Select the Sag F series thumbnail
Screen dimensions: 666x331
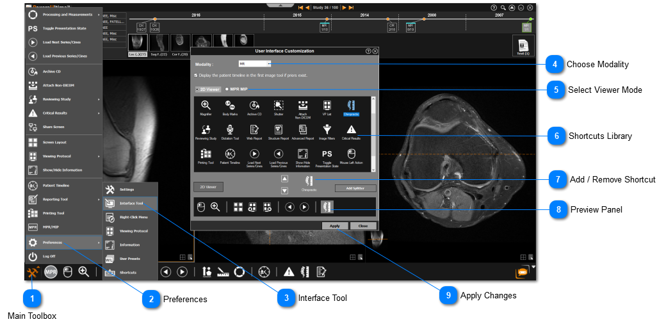pyautogui.click(x=159, y=45)
